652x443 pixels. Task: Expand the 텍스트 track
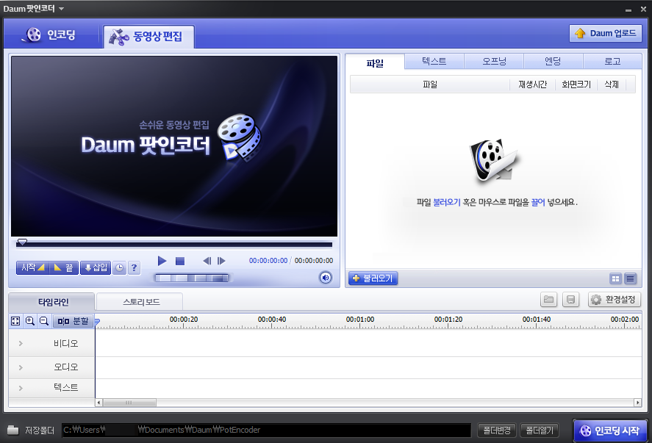click(21, 388)
